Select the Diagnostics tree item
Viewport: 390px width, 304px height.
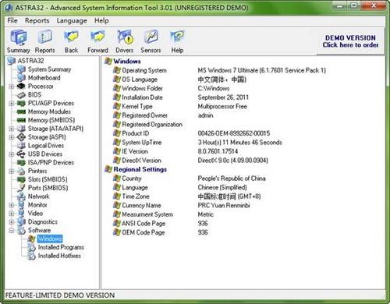click(x=43, y=222)
